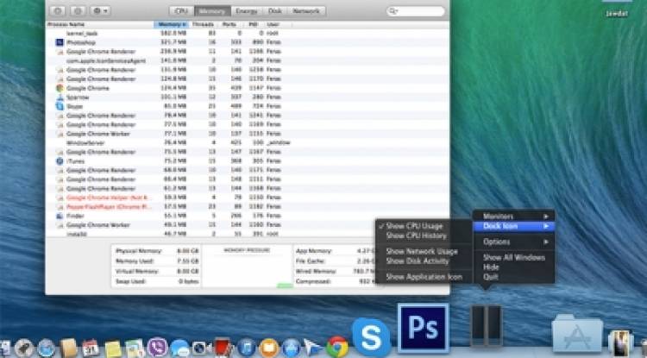Click Activity Monitor CPU icon in Dock
The width and height of the screenshot is (647, 358).
click(x=487, y=325)
